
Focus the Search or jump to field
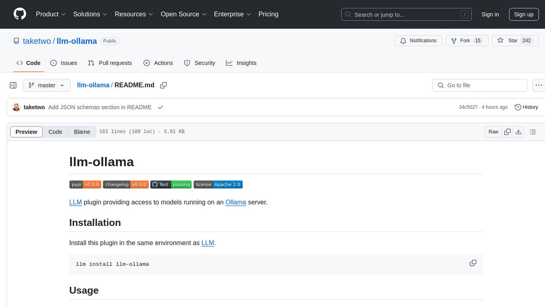tap(407, 14)
